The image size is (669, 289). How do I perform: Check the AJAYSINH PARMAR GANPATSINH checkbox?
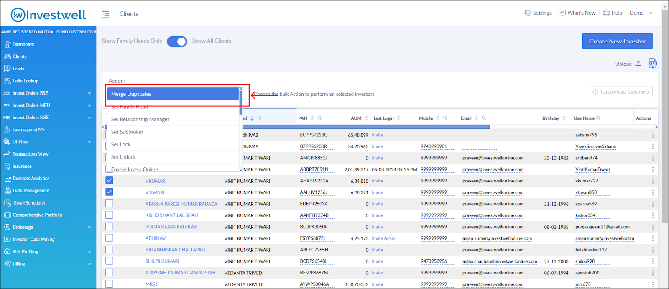click(109, 272)
